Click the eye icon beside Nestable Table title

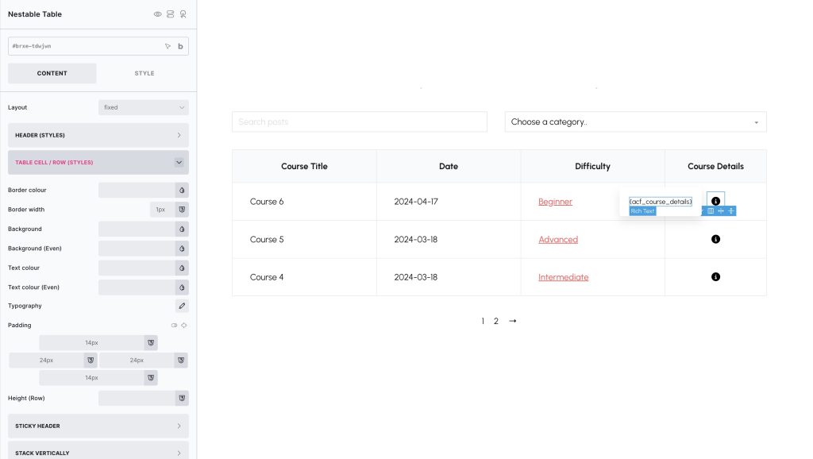tap(158, 14)
